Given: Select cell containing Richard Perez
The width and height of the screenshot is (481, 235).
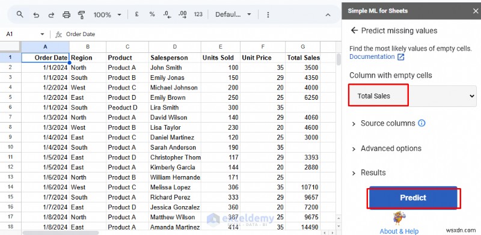Looking at the screenshot, I should pyautogui.click(x=175, y=197).
